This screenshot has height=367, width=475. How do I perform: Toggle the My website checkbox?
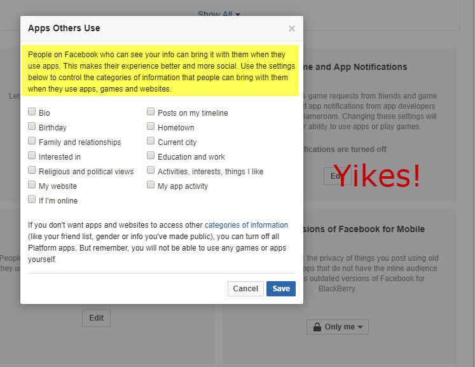click(x=32, y=184)
